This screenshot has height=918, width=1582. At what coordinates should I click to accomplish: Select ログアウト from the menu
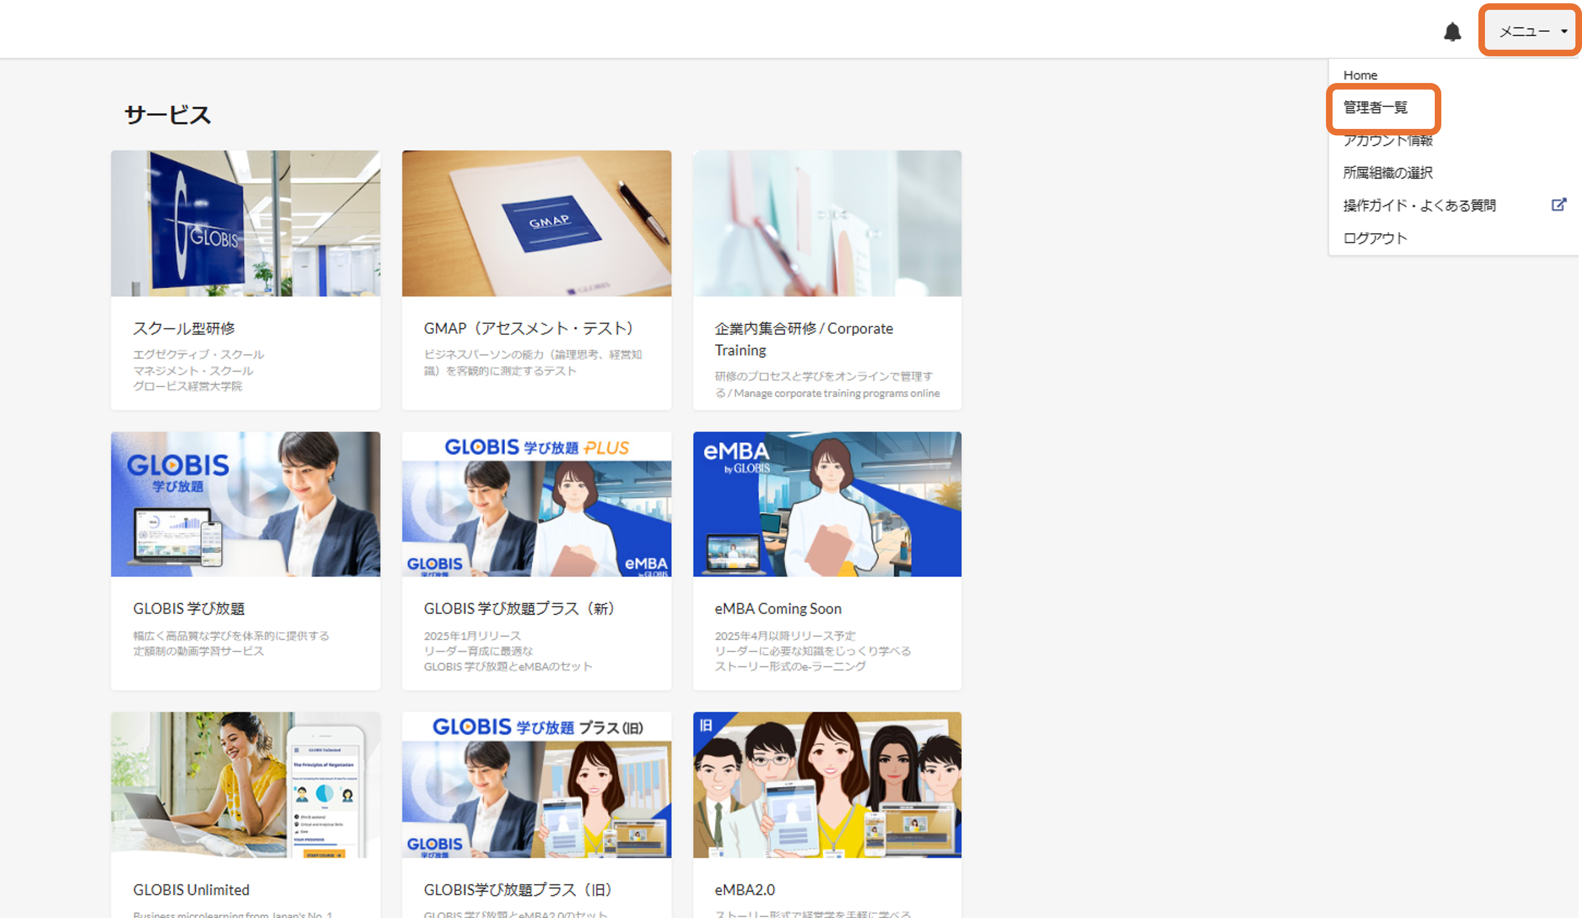[x=1375, y=238]
